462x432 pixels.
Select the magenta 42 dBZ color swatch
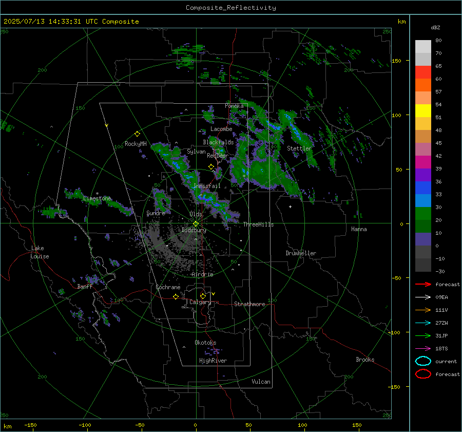[x=423, y=162]
